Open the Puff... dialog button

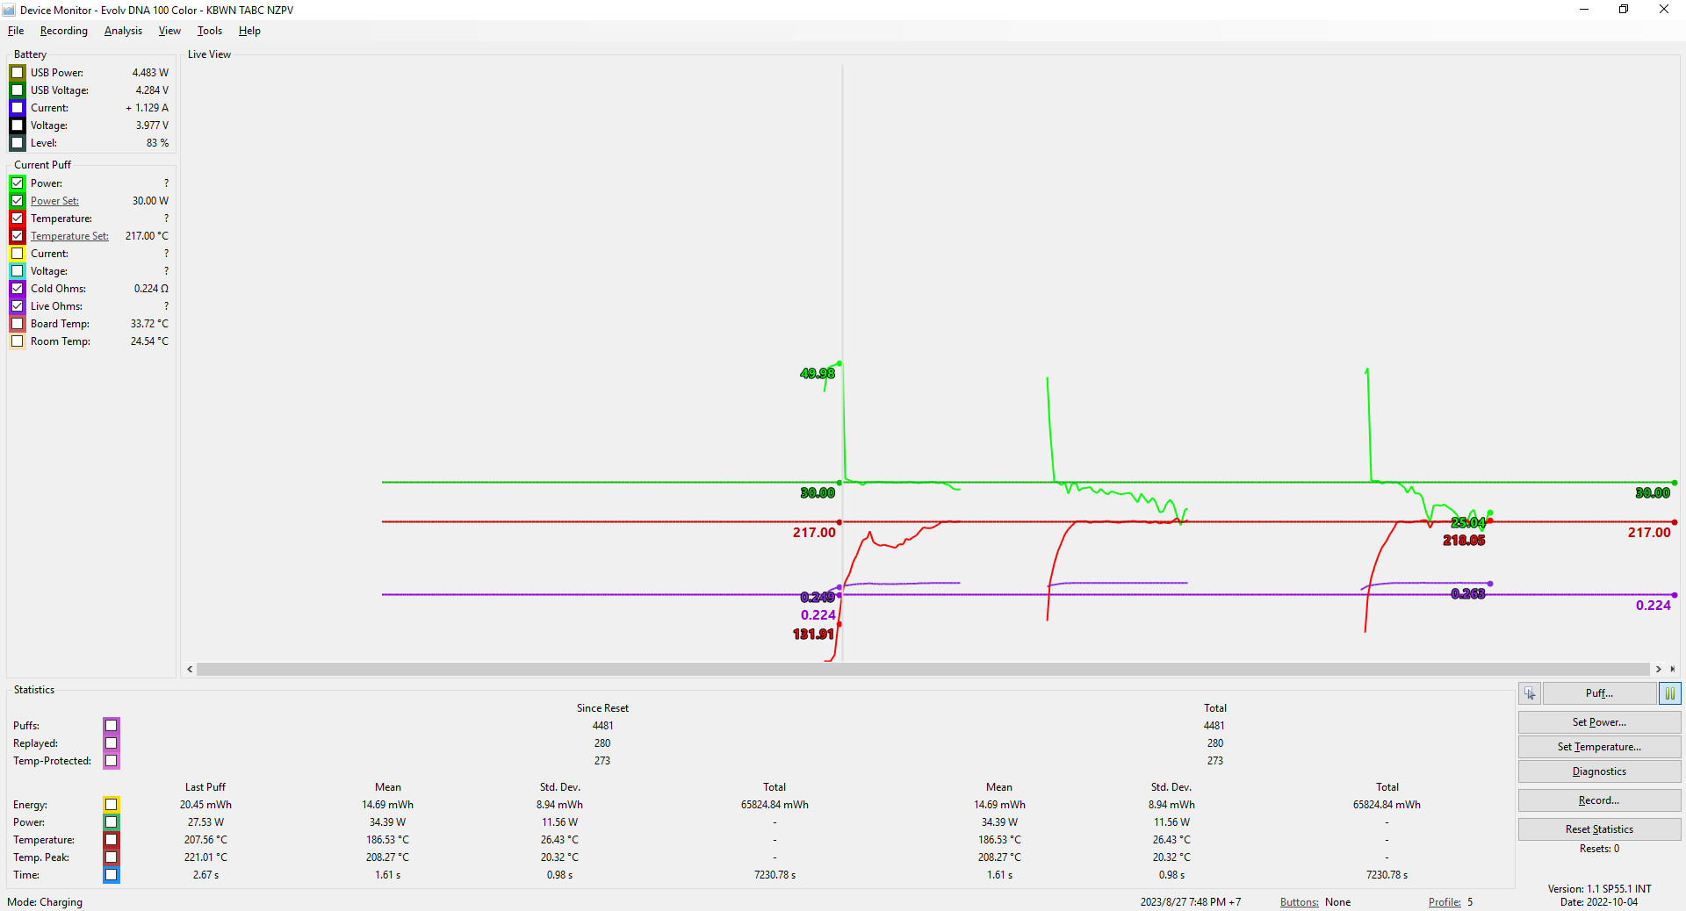click(x=1598, y=693)
